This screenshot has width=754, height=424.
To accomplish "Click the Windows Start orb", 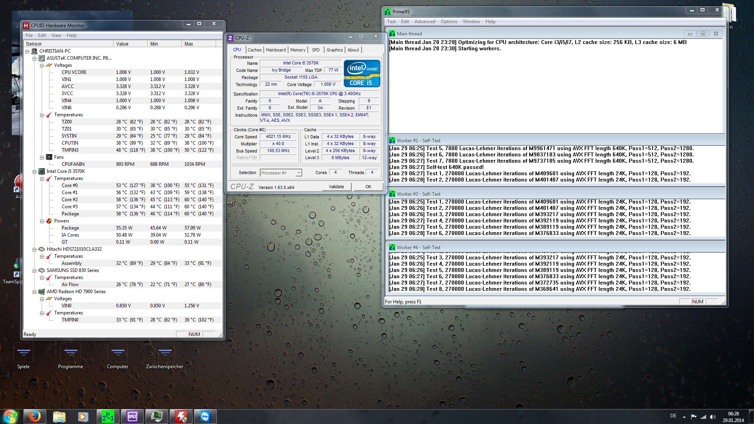I will tap(11, 417).
